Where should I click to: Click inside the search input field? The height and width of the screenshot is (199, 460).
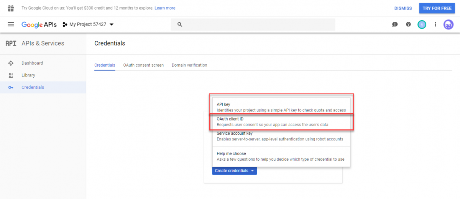pyautogui.click(x=253, y=24)
